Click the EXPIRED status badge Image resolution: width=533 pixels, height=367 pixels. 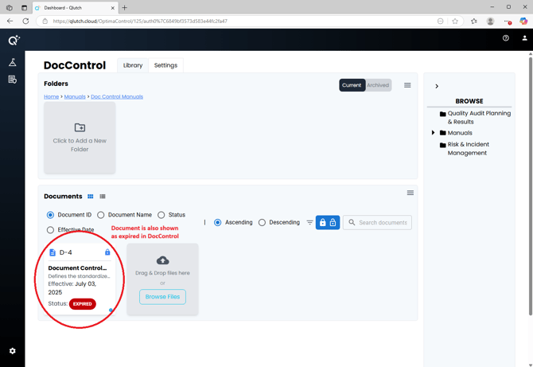coord(82,304)
